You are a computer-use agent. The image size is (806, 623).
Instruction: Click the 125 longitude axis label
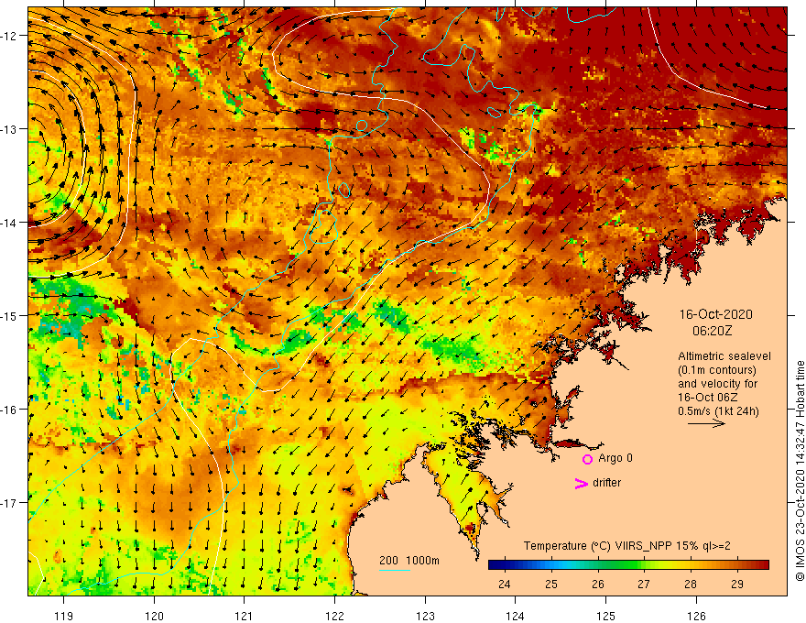click(605, 616)
